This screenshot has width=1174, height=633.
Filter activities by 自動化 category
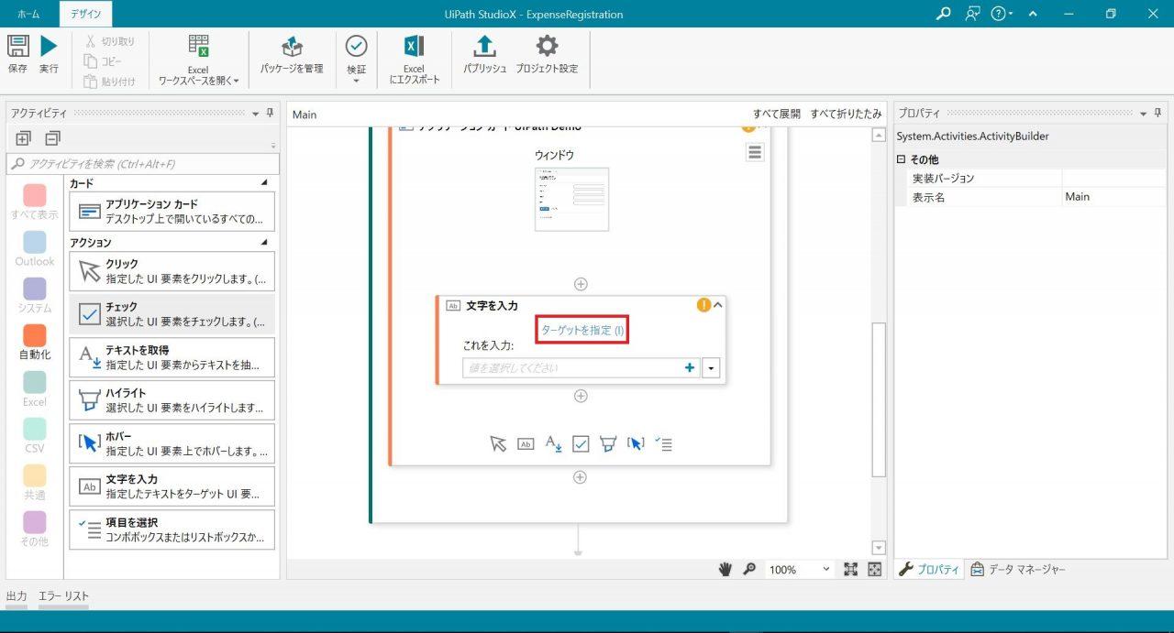(34, 342)
